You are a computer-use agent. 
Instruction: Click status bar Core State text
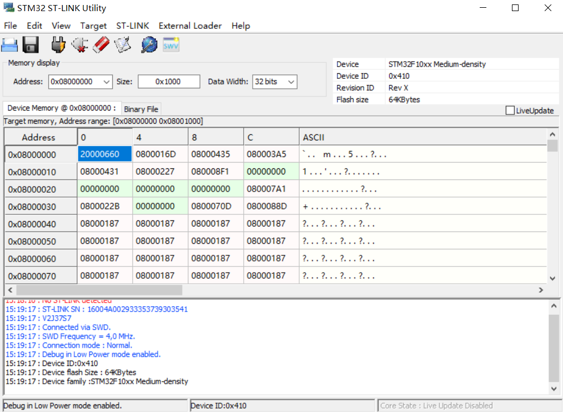[x=436, y=405]
